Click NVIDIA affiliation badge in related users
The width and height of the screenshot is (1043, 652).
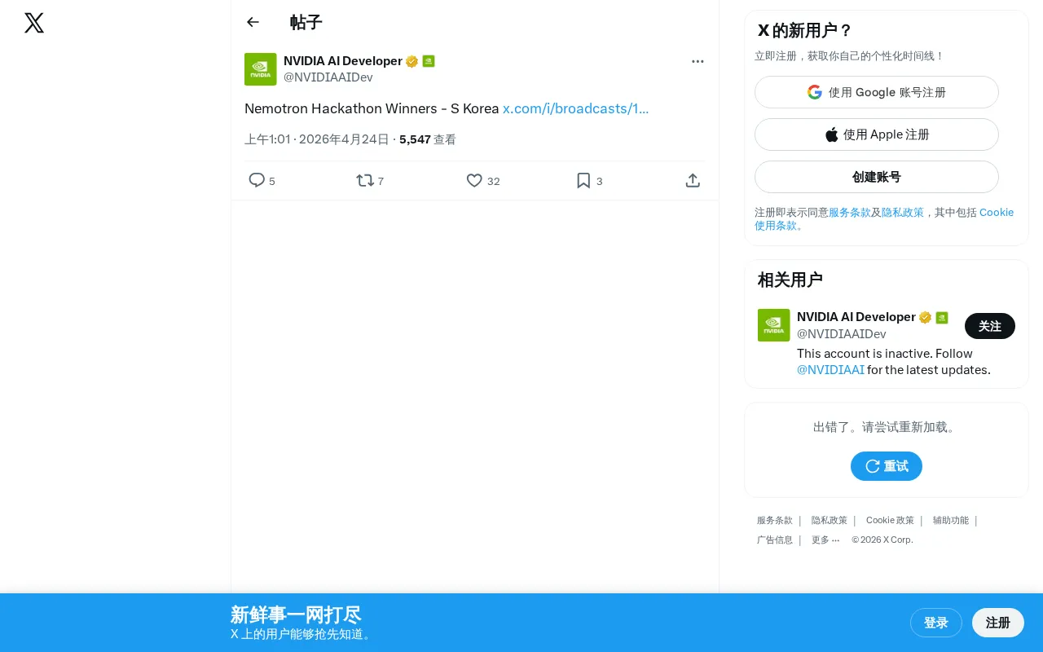942,317
